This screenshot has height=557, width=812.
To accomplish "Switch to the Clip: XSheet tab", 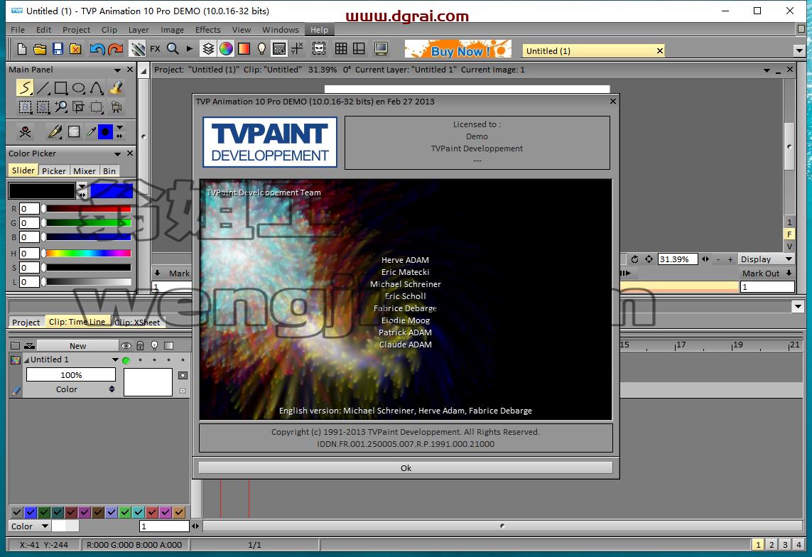I will (x=137, y=322).
